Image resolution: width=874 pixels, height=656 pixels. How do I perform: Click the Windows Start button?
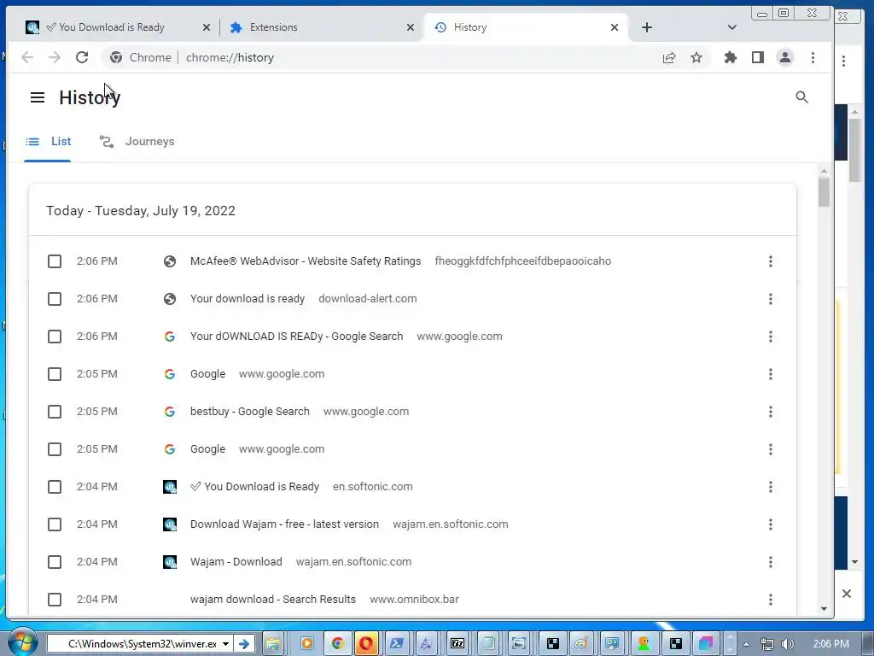click(x=21, y=642)
